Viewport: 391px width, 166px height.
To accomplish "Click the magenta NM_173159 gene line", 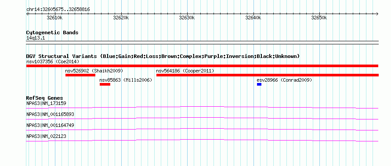I will 202,108.
